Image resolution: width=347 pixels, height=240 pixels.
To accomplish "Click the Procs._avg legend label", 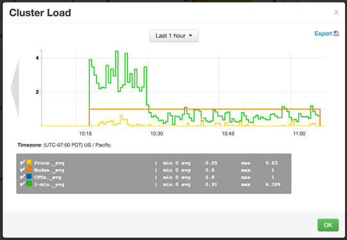I will pos(49,163).
